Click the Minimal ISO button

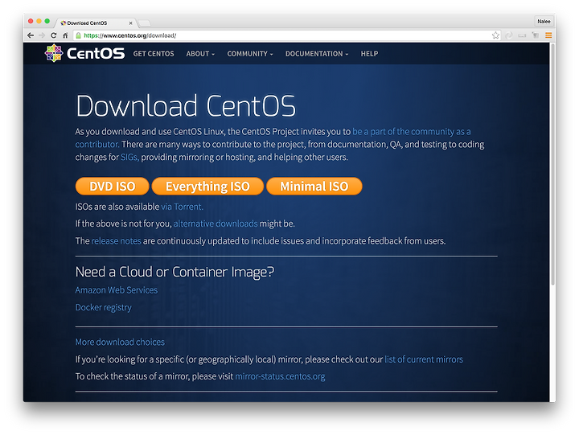(314, 186)
